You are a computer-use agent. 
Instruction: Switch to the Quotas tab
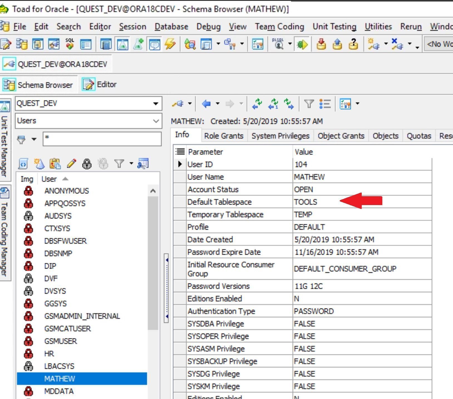click(419, 136)
